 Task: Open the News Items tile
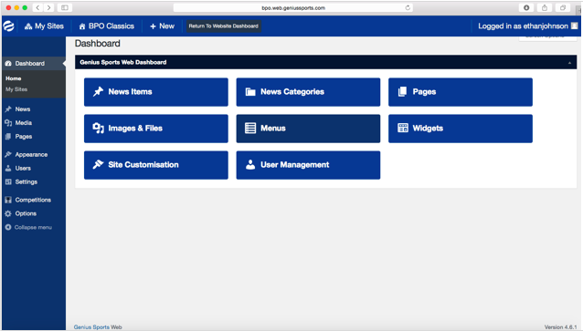click(156, 92)
